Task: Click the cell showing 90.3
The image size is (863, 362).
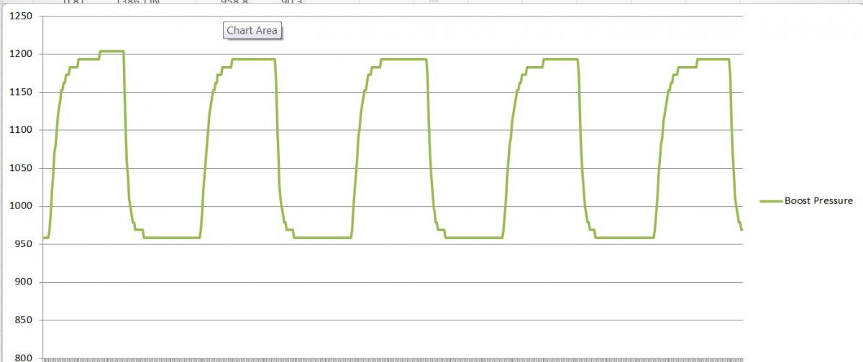Action: [292, 3]
